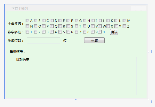The height and width of the screenshot is (107, 155).
Task: Click the 确认 confirm button
Action: [x=114, y=32]
